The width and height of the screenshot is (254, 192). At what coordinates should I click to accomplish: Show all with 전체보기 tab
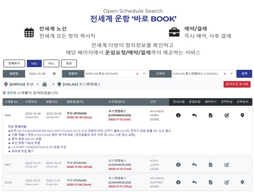tap(14, 63)
